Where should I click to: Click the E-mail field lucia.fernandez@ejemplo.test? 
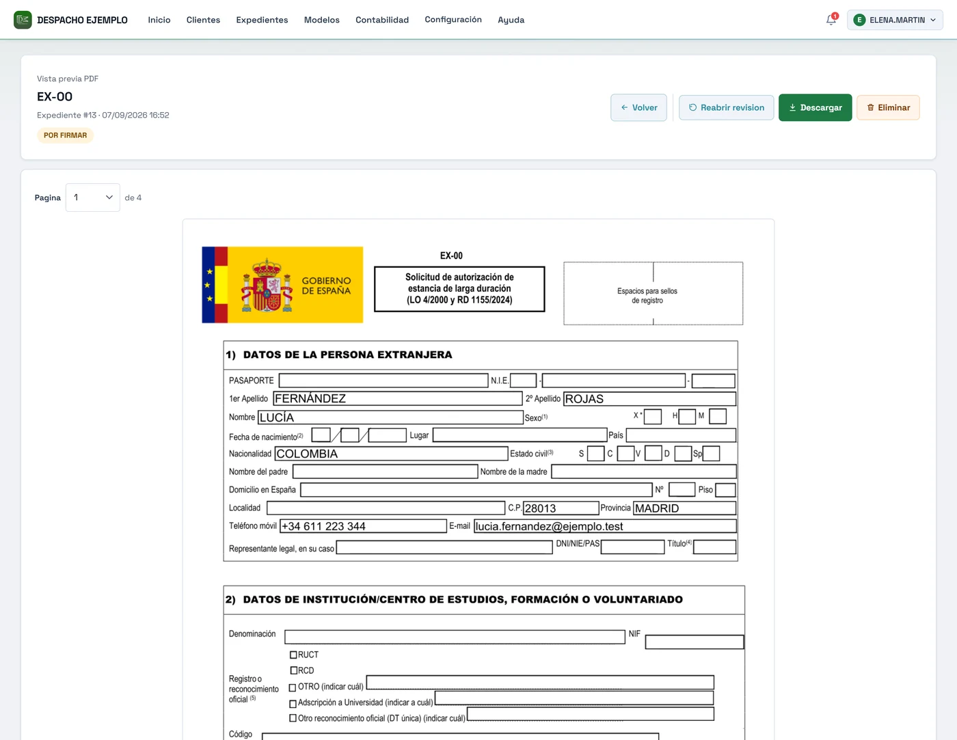click(605, 526)
